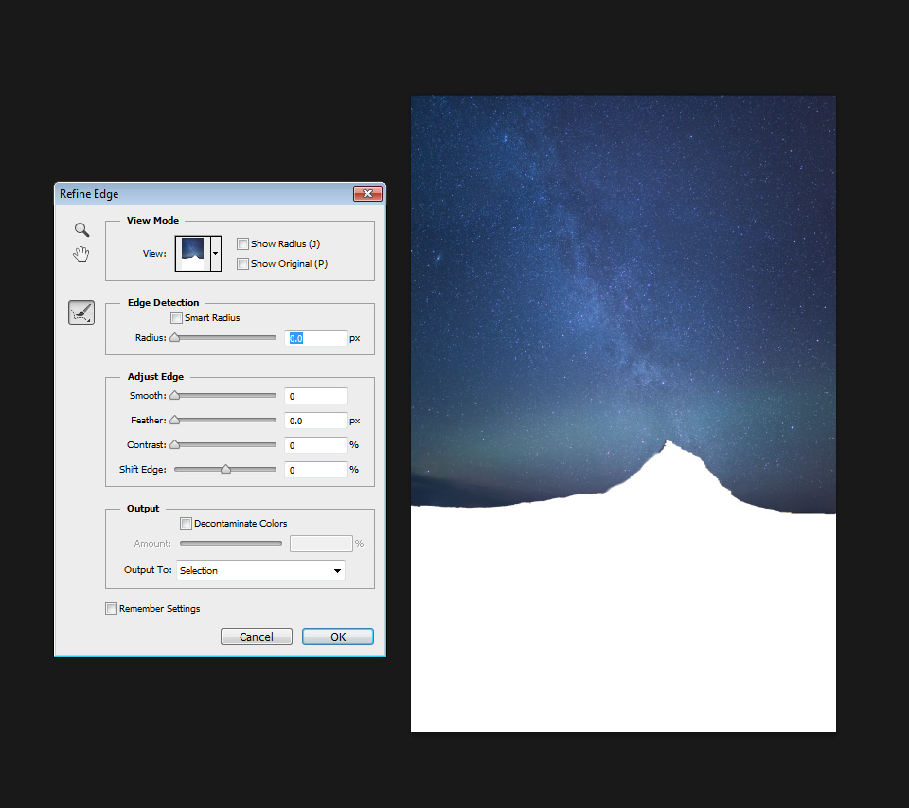This screenshot has width=909, height=808.
Task: Click the Contrast slider handle
Action: pos(174,445)
